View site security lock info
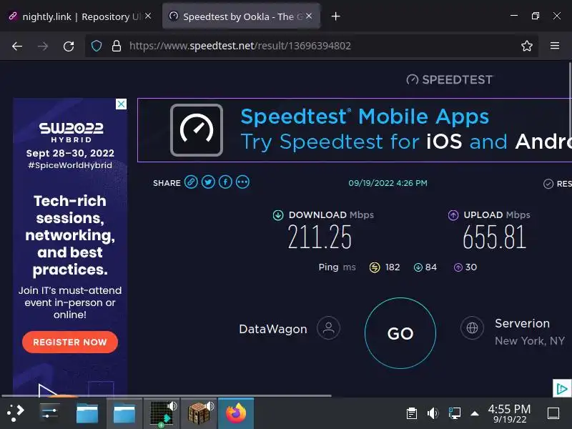Screen dimensions: 572x429 [x=117, y=46]
